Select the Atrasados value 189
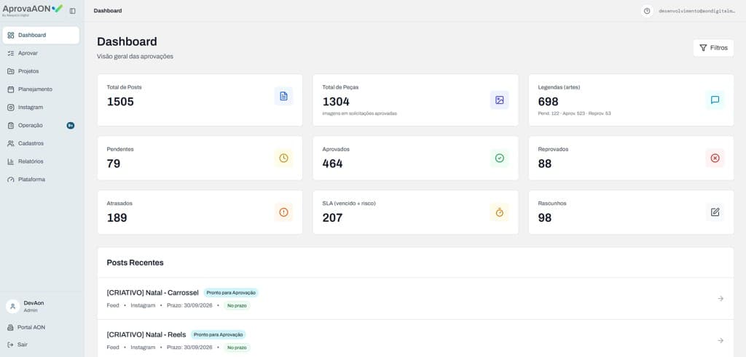 (x=117, y=218)
